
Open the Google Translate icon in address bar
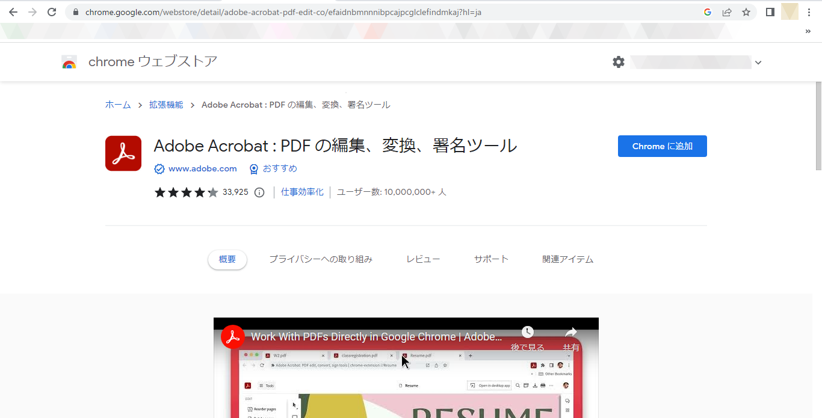(708, 12)
